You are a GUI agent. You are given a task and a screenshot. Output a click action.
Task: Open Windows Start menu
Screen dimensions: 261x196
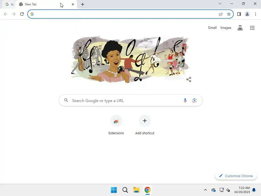[114, 190]
